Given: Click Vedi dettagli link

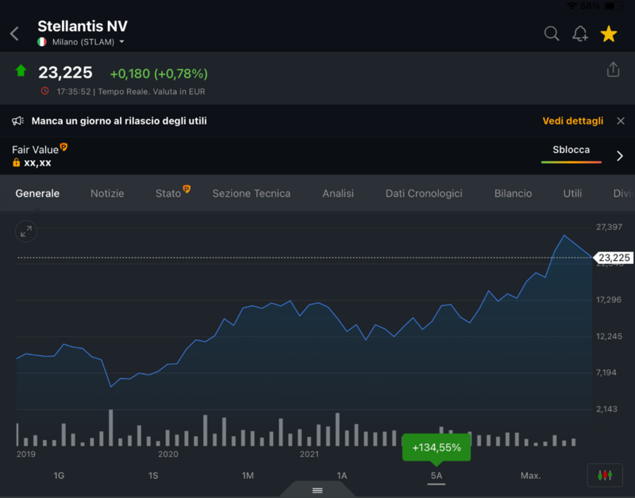Looking at the screenshot, I should (x=573, y=121).
